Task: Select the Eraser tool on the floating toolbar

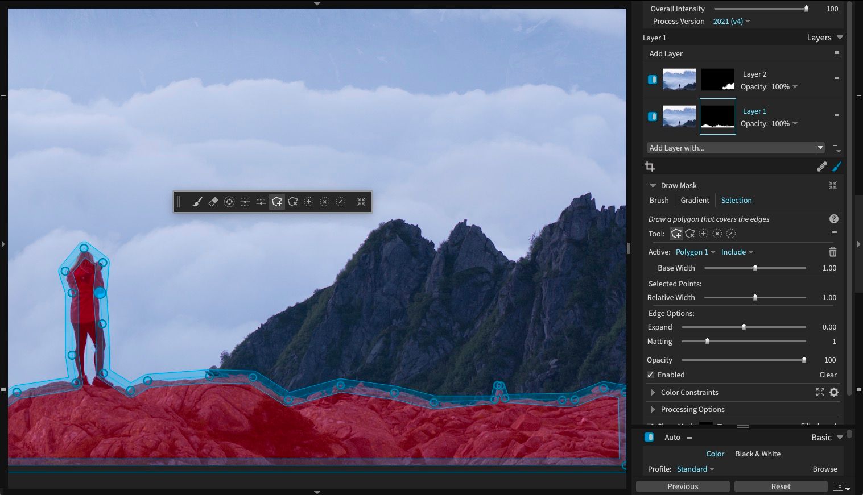Action: pyautogui.click(x=213, y=201)
